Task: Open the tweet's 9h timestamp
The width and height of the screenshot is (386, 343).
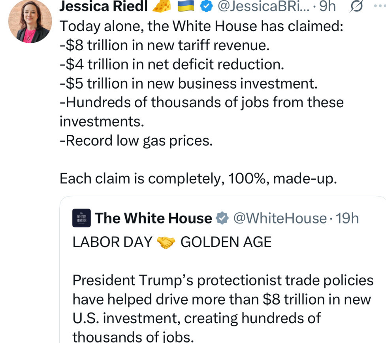Action: (x=327, y=6)
